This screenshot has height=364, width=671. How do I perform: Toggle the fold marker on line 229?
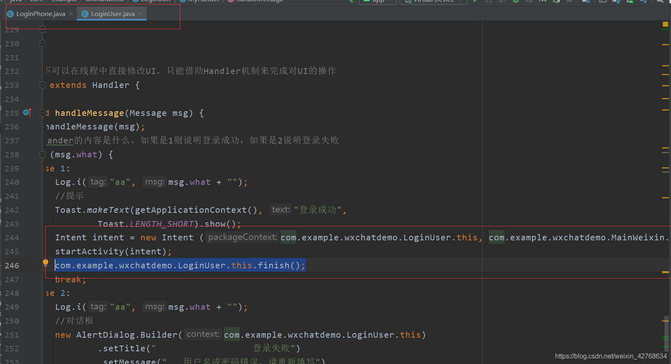pyautogui.click(x=42, y=29)
